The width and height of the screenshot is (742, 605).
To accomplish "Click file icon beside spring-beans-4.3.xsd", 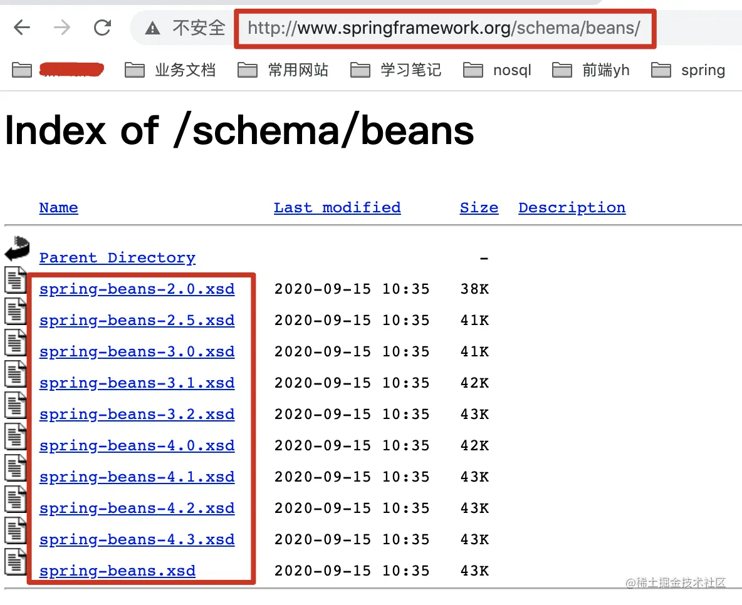I will pos(16,530).
